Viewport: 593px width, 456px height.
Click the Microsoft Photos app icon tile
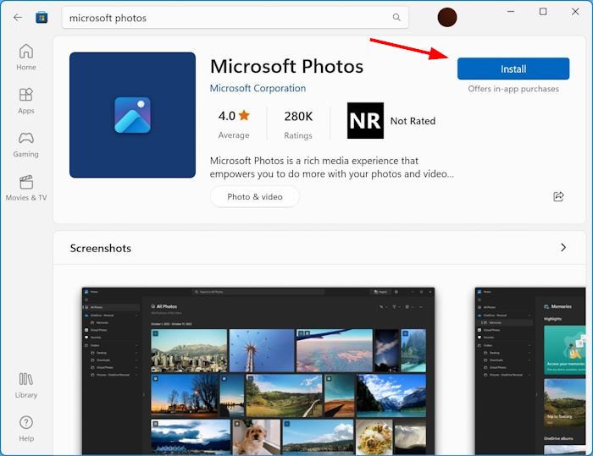coord(132,115)
